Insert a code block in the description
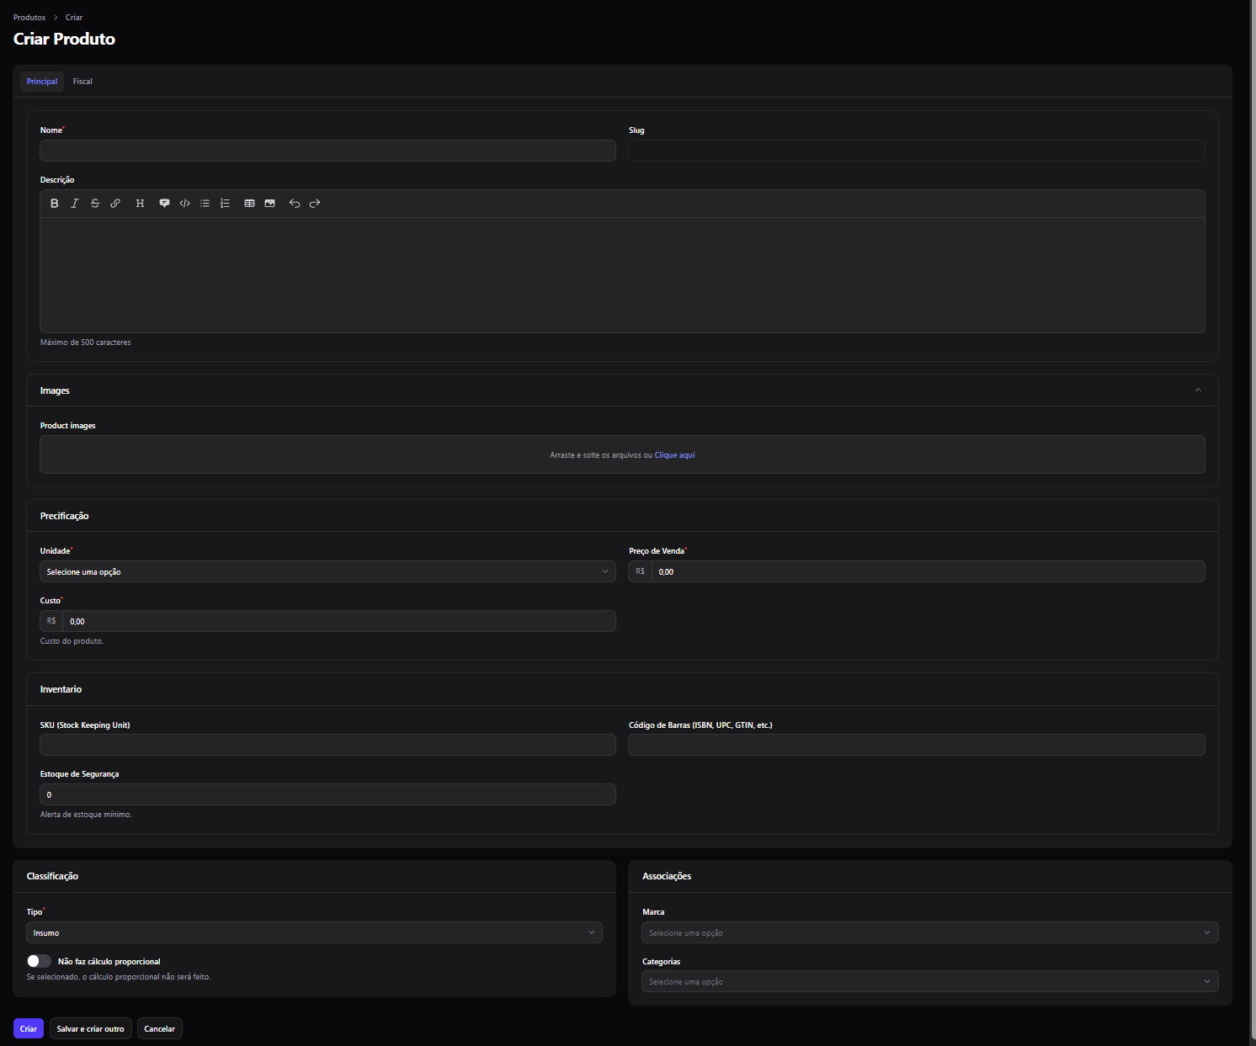 [x=184, y=204]
